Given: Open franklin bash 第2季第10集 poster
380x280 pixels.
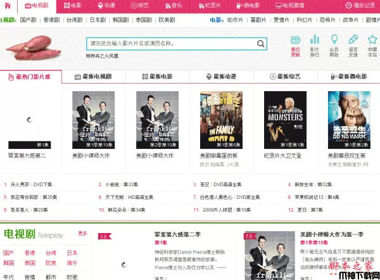Looking at the screenshot, I should (157, 120).
